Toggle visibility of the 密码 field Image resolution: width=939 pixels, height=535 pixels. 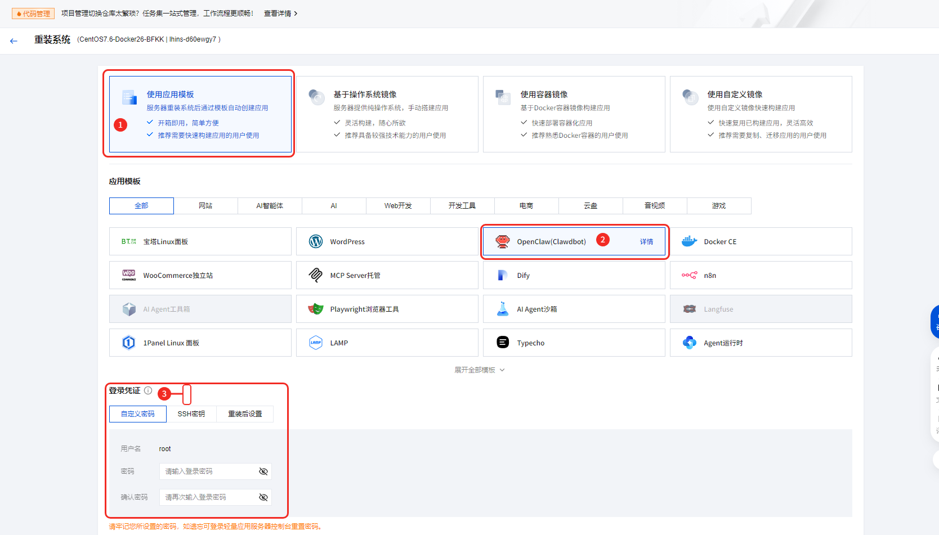[x=263, y=471]
